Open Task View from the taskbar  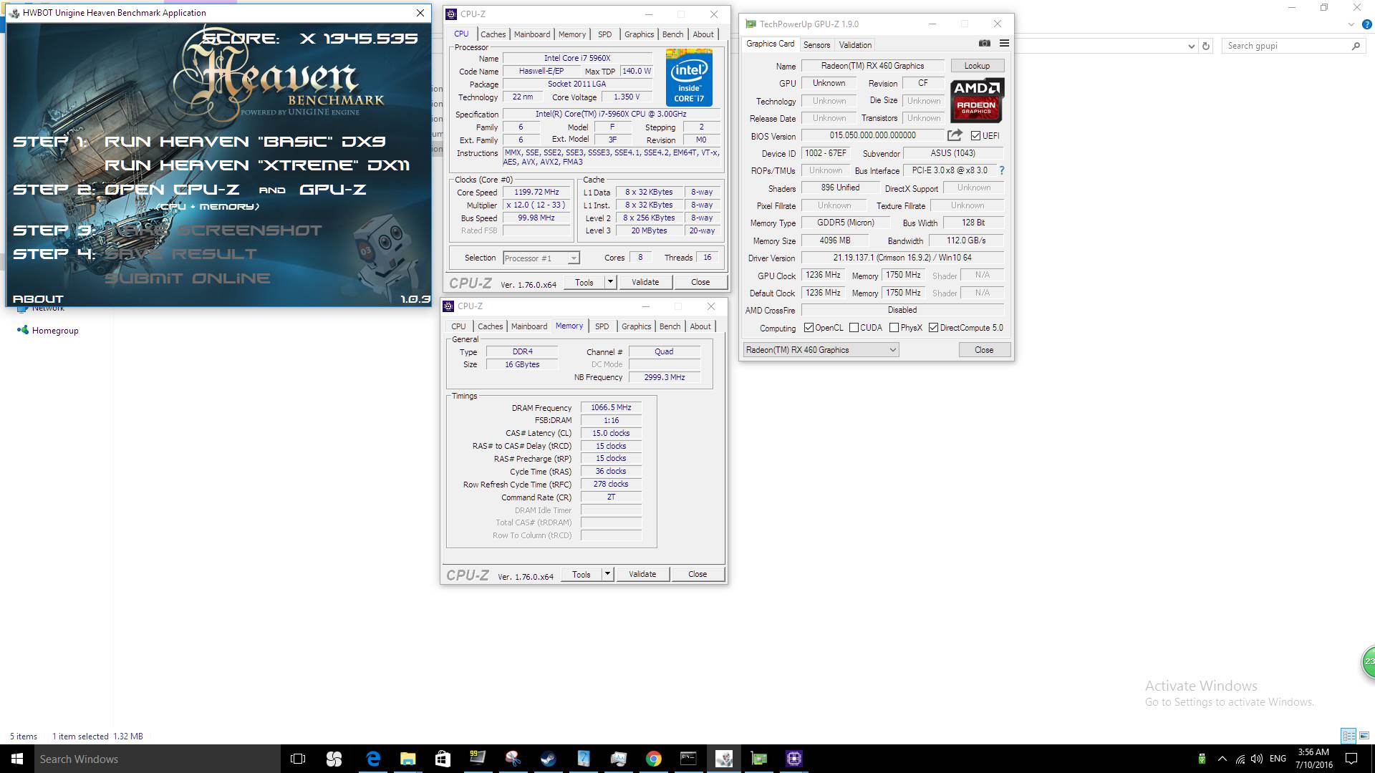pyautogui.click(x=298, y=759)
